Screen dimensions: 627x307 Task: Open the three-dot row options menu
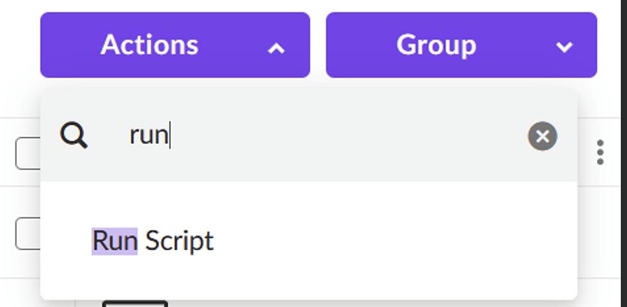click(600, 153)
